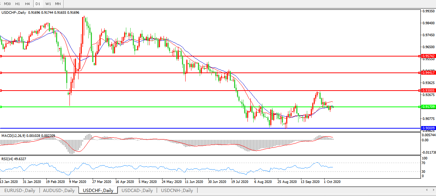Click the MACD(12,26,9) indicator label

click(x=14, y=135)
